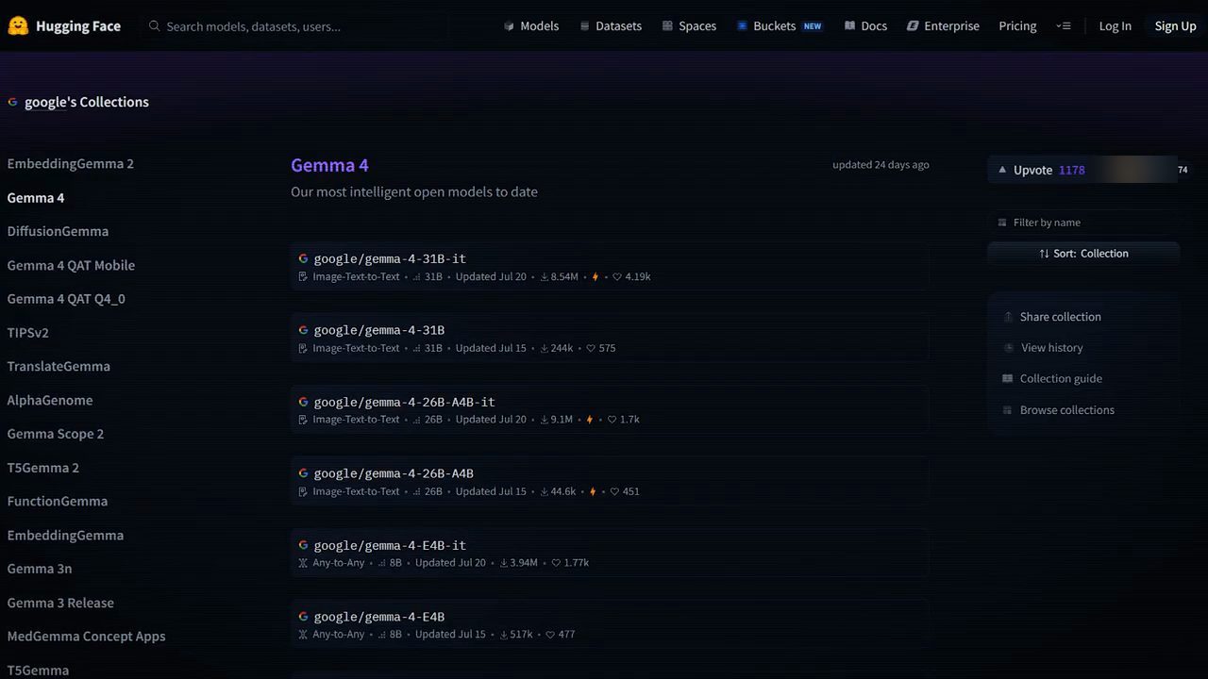Open the Models tab in navigation
The height and width of the screenshot is (679, 1208).
(x=531, y=26)
